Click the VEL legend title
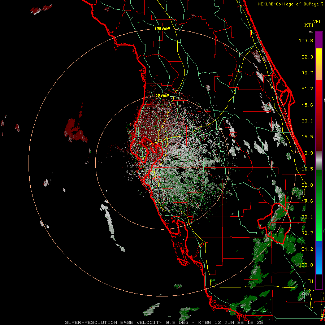 [x=317, y=22]
